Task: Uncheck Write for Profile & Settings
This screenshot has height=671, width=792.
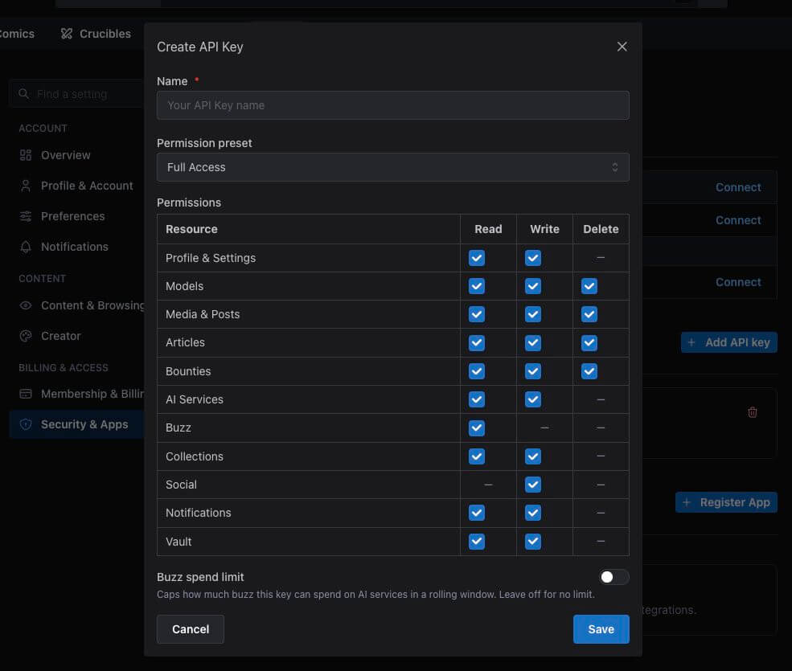Action: pyautogui.click(x=533, y=258)
